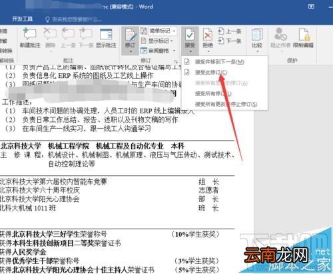Click the Reject (拒绝) icon
The width and height of the screenshot is (333, 274).
pyautogui.click(x=208, y=35)
